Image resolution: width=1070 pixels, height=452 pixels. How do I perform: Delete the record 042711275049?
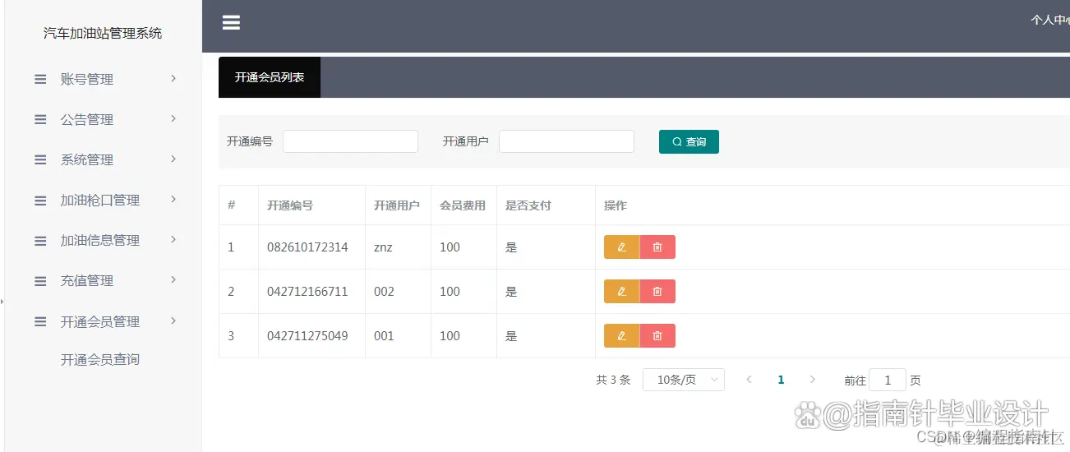657,335
